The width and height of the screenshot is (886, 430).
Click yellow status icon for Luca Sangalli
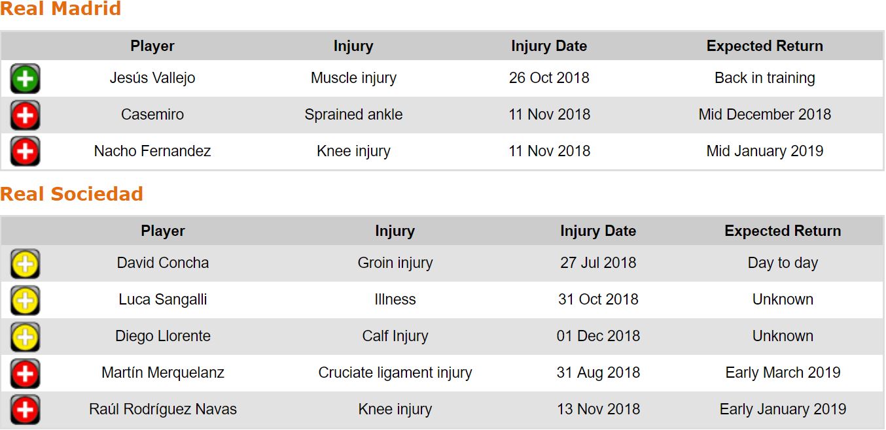click(x=25, y=301)
